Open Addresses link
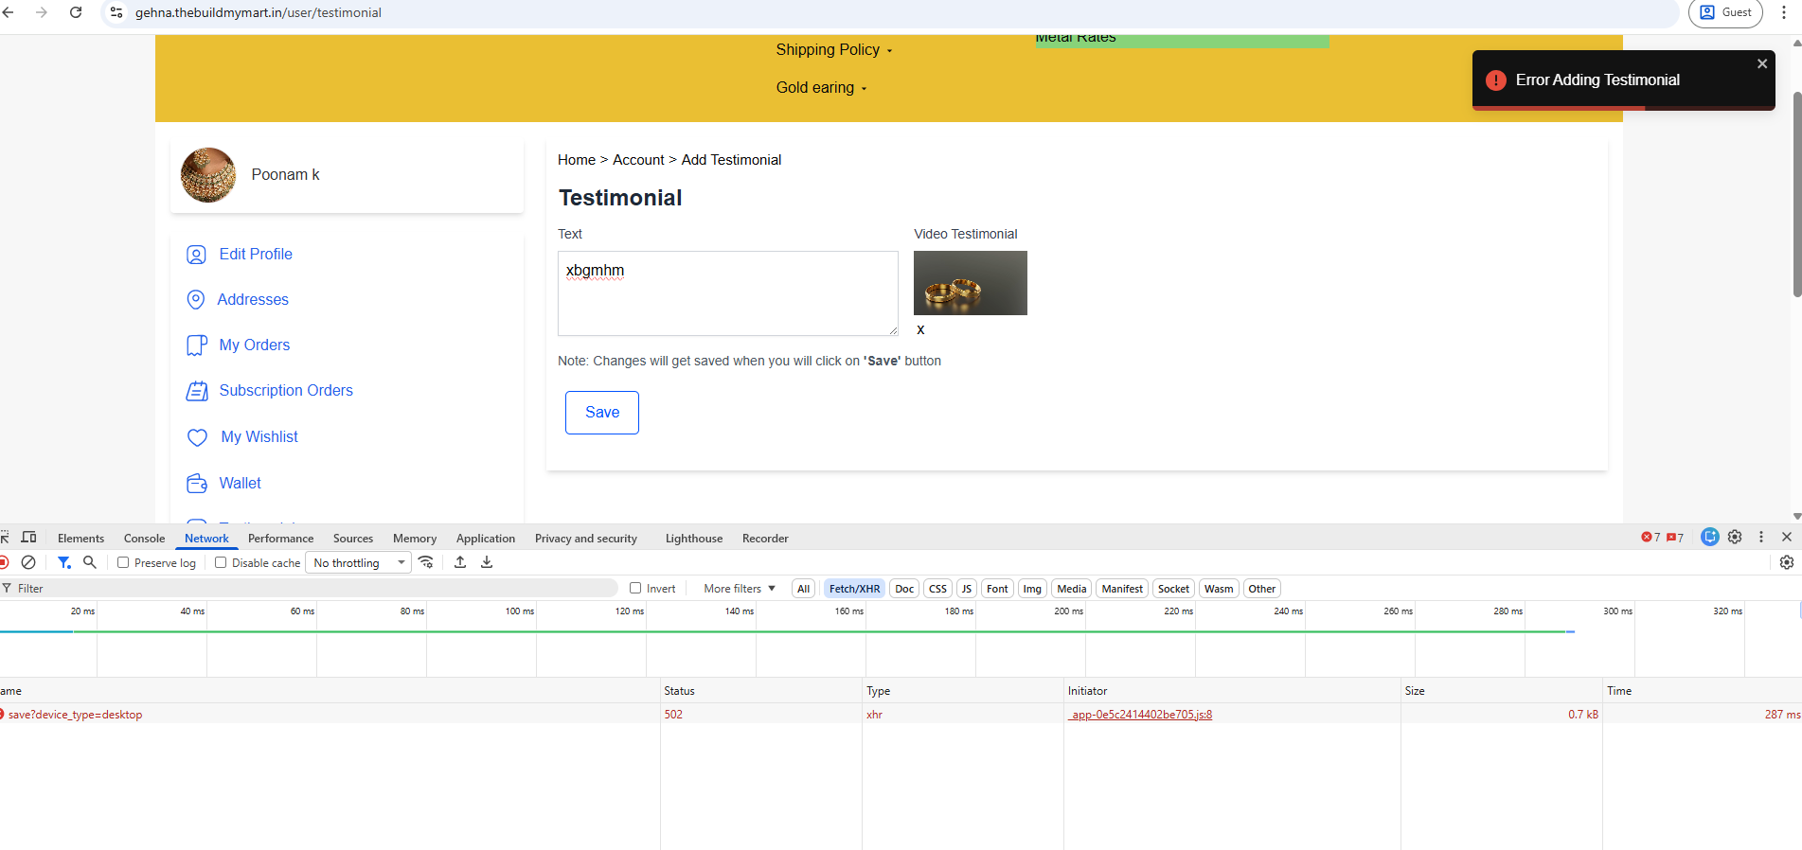This screenshot has width=1802, height=850. [x=253, y=299]
